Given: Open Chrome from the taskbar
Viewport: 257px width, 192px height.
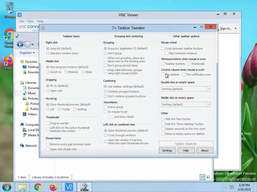Looking at the screenshot, I should click(38, 187).
